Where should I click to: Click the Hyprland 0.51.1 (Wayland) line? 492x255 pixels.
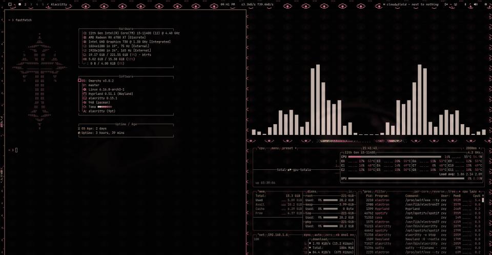pyautogui.click(x=108, y=94)
